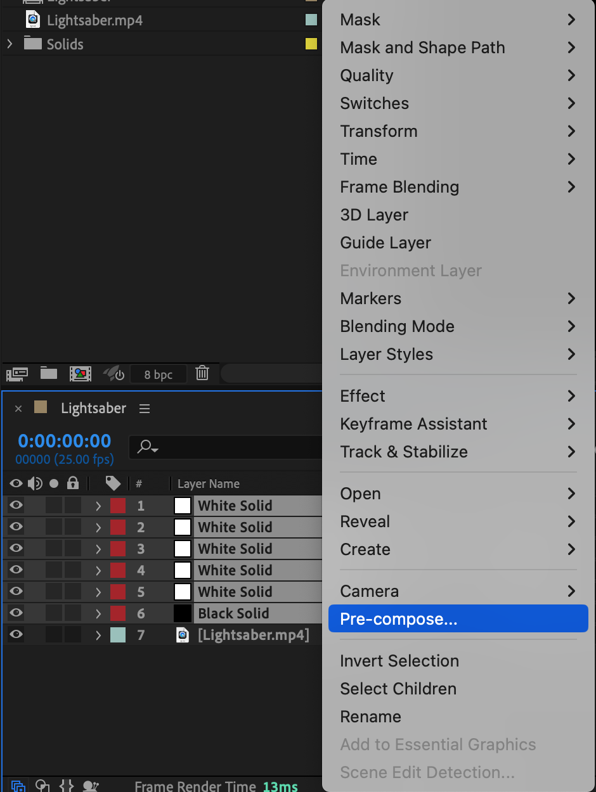Expand properties of layer 3 White Solid
This screenshot has height=792, width=596.
pos(98,549)
